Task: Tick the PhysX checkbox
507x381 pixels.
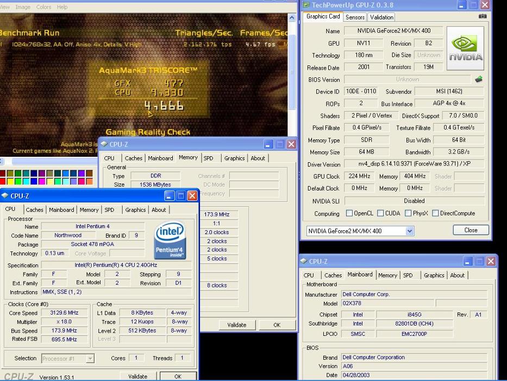Action: click(408, 213)
